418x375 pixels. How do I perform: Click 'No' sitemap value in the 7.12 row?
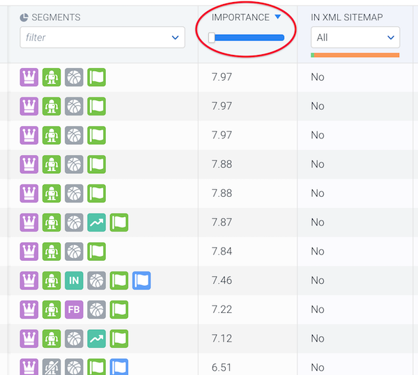pyautogui.click(x=318, y=339)
